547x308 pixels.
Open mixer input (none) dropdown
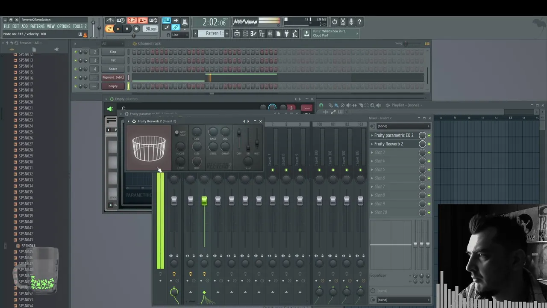pyautogui.click(x=403, y=126)
